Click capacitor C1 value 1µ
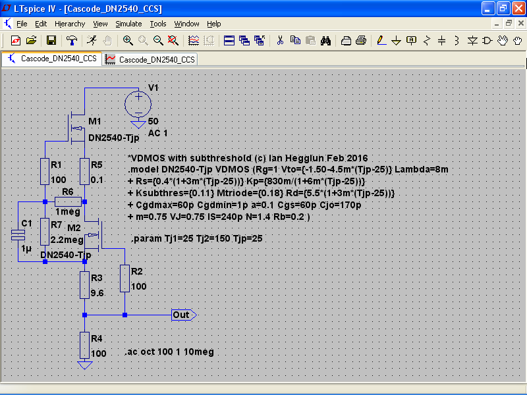This screenshot has height=395, width=527. click(x=26, y=249)
